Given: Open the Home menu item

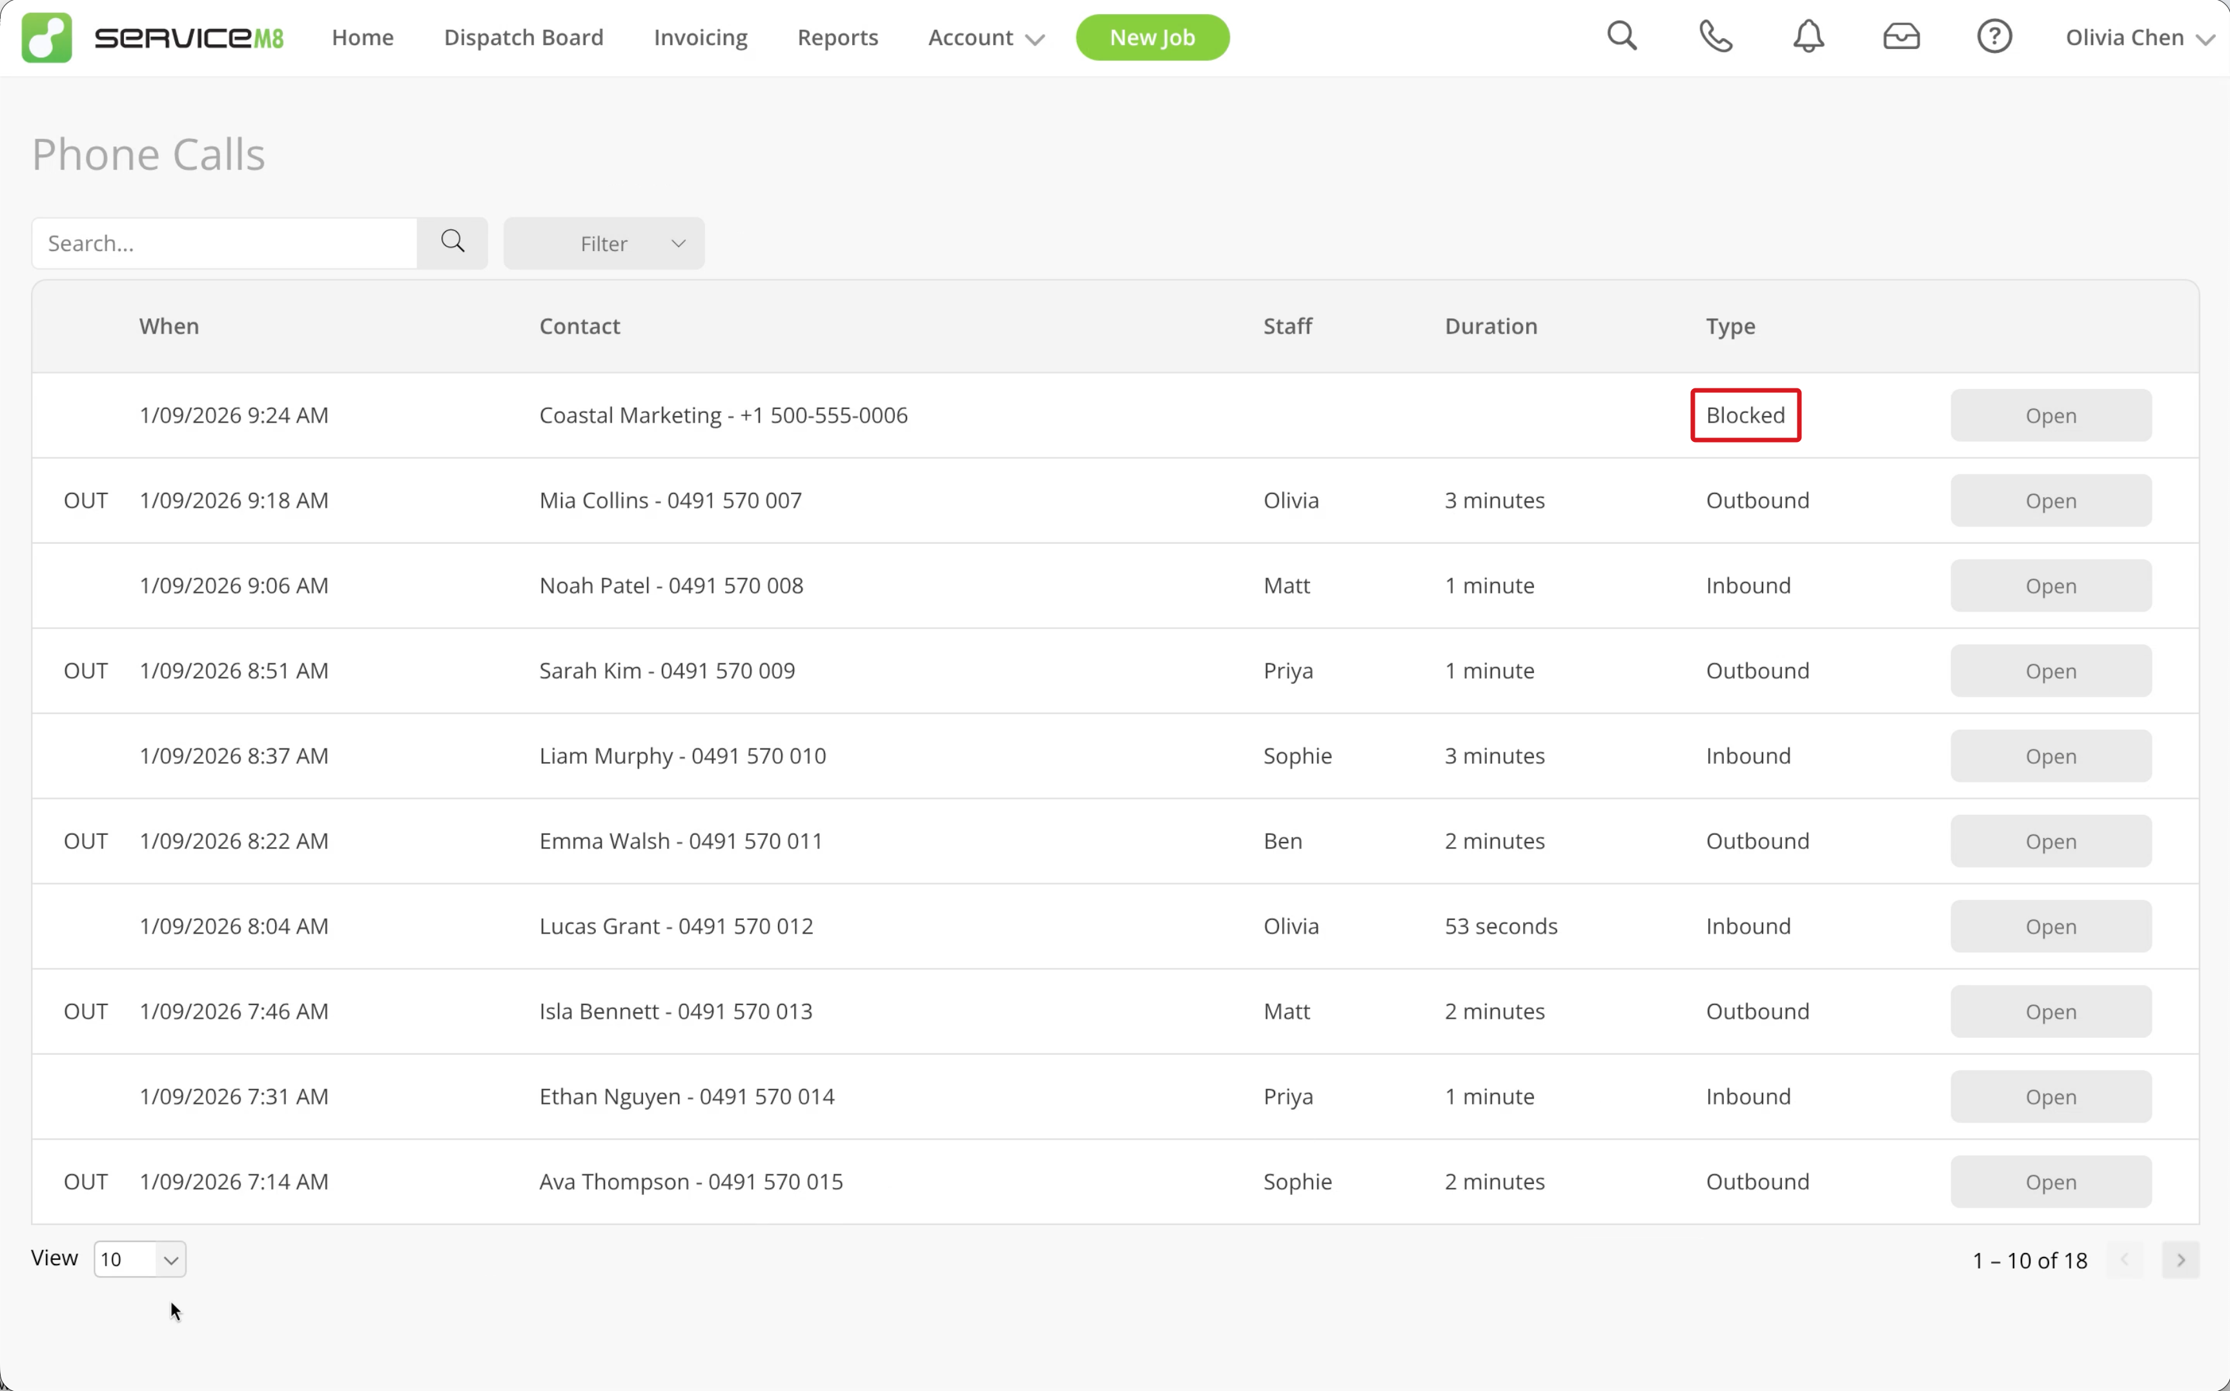Looking at the screenshot, I should click(x=363, y=37).
